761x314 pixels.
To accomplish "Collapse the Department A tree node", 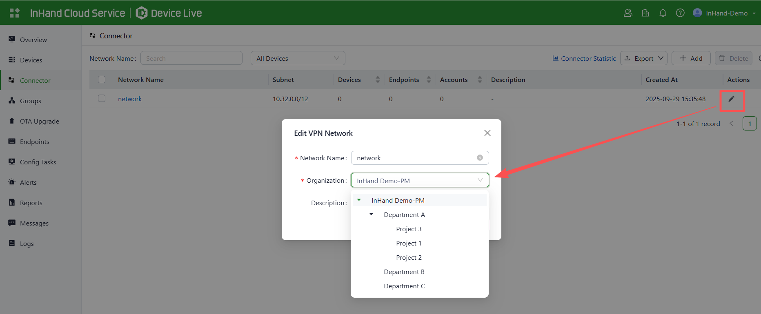I will coord(371,214).
